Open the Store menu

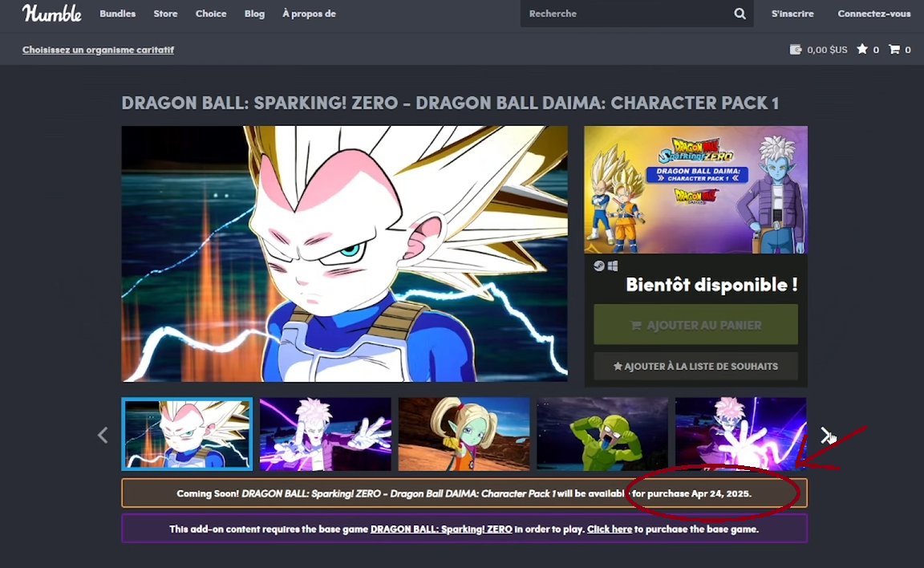(165, 14)
